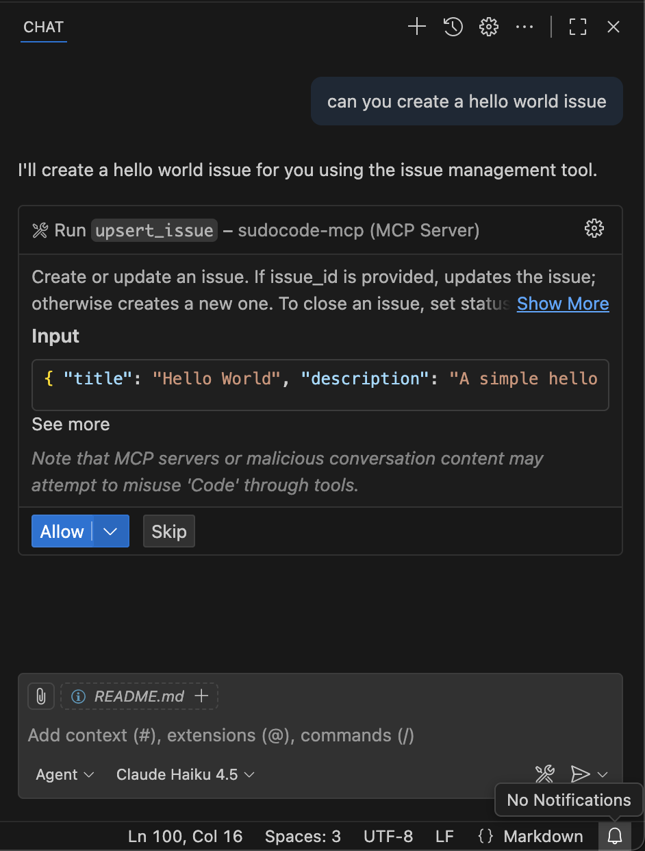Image resolution: width=645 pixels, height=851 pixels.
Task: Open the chat configuration gear
Action: click(488, 27)
